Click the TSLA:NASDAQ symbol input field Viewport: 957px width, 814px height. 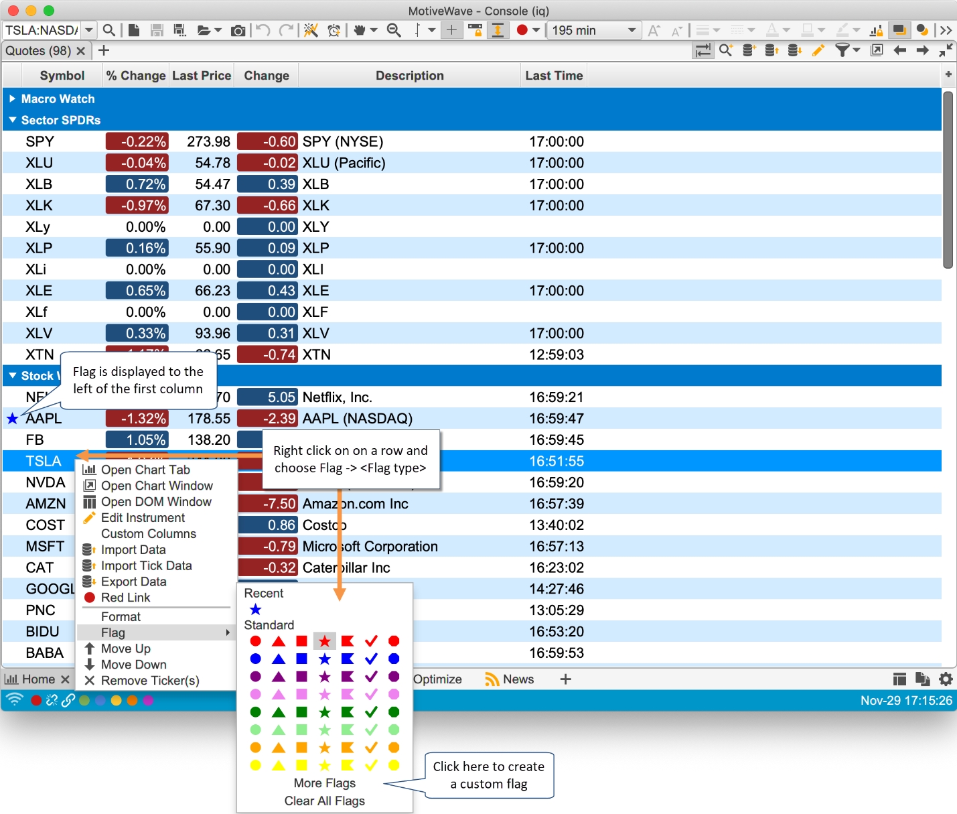pyautogui.click(x=42, y=30)
